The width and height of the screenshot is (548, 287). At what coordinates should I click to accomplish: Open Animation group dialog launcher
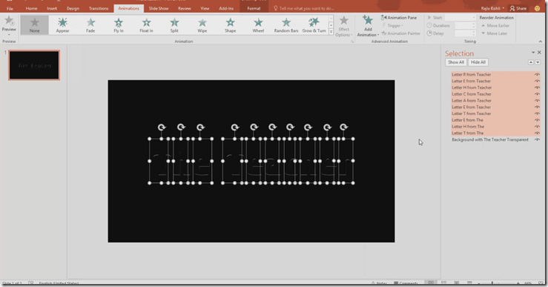(352, 42)
